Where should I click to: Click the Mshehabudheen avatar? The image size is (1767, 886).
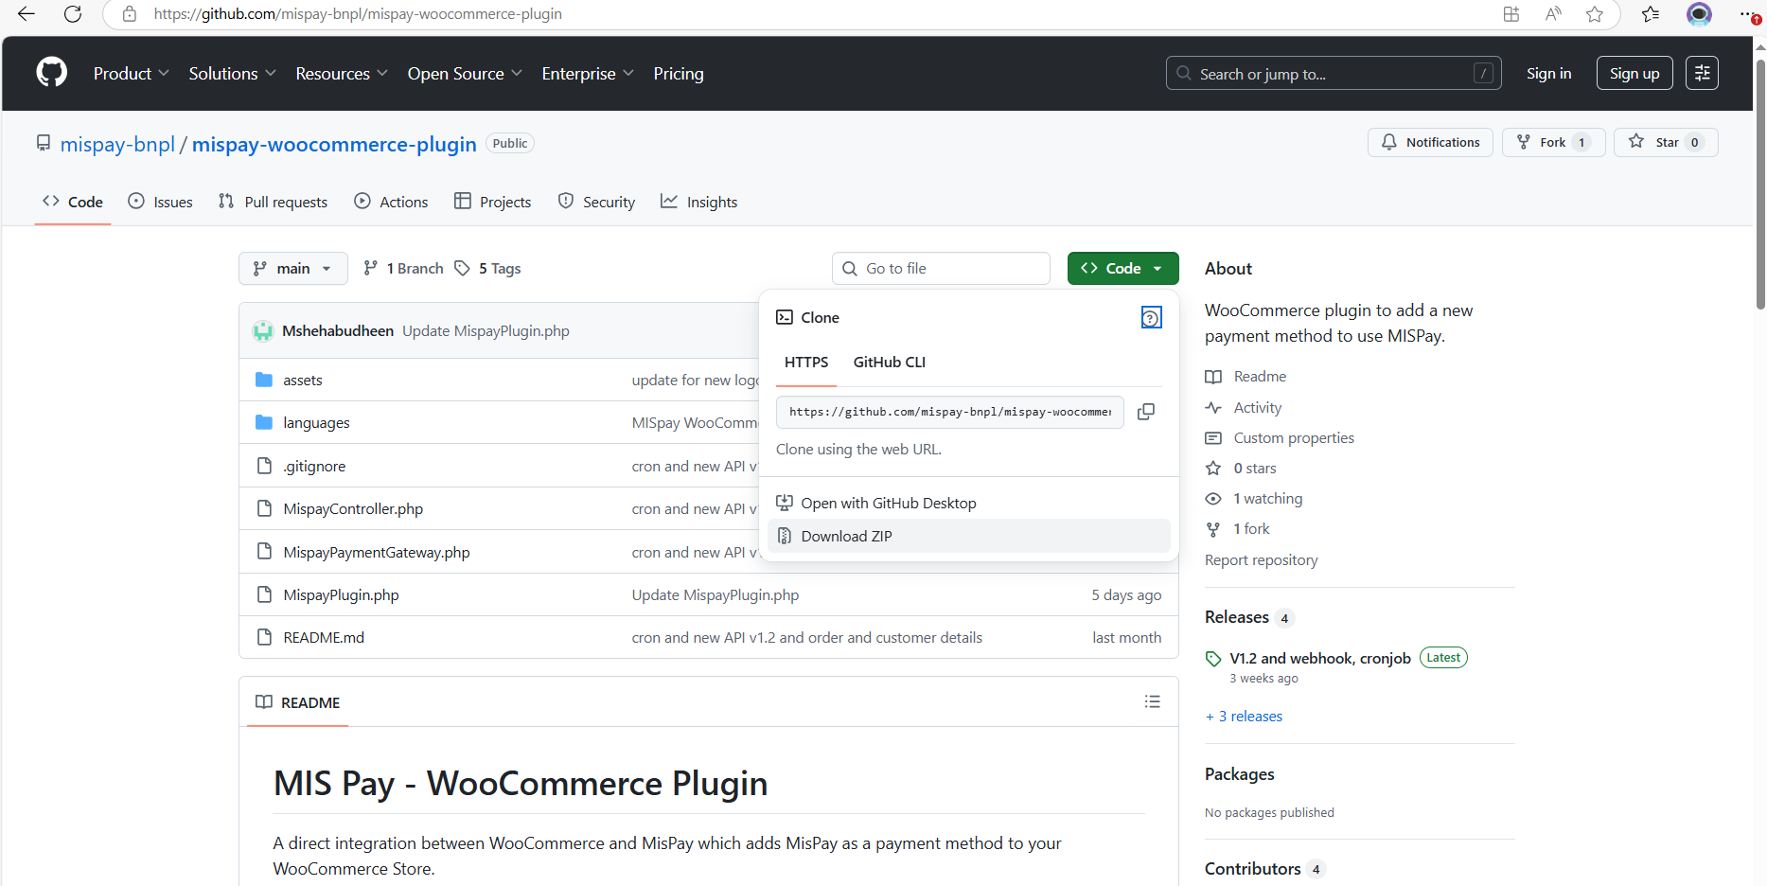tap(263, 331)
